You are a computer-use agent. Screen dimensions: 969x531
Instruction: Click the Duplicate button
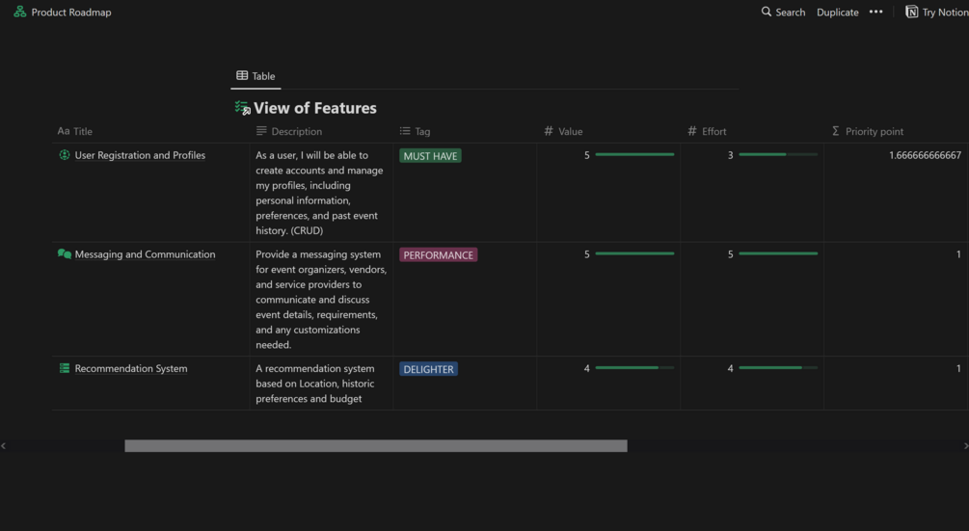(x=837, y=13)
